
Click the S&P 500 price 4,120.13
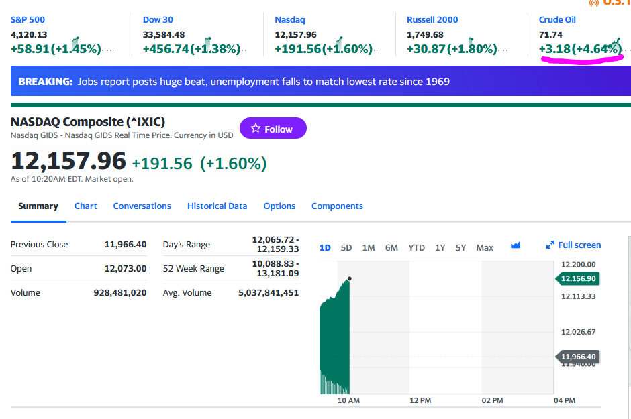pyautogui.click(x=29, y=35)
